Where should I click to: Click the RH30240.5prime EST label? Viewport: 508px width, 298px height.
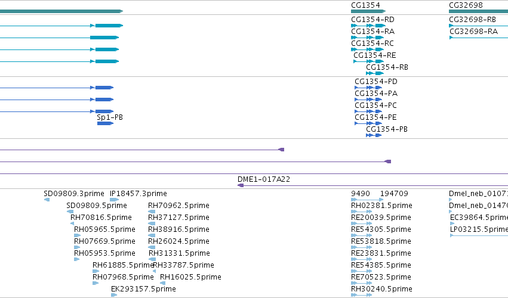tap(381, 289)
